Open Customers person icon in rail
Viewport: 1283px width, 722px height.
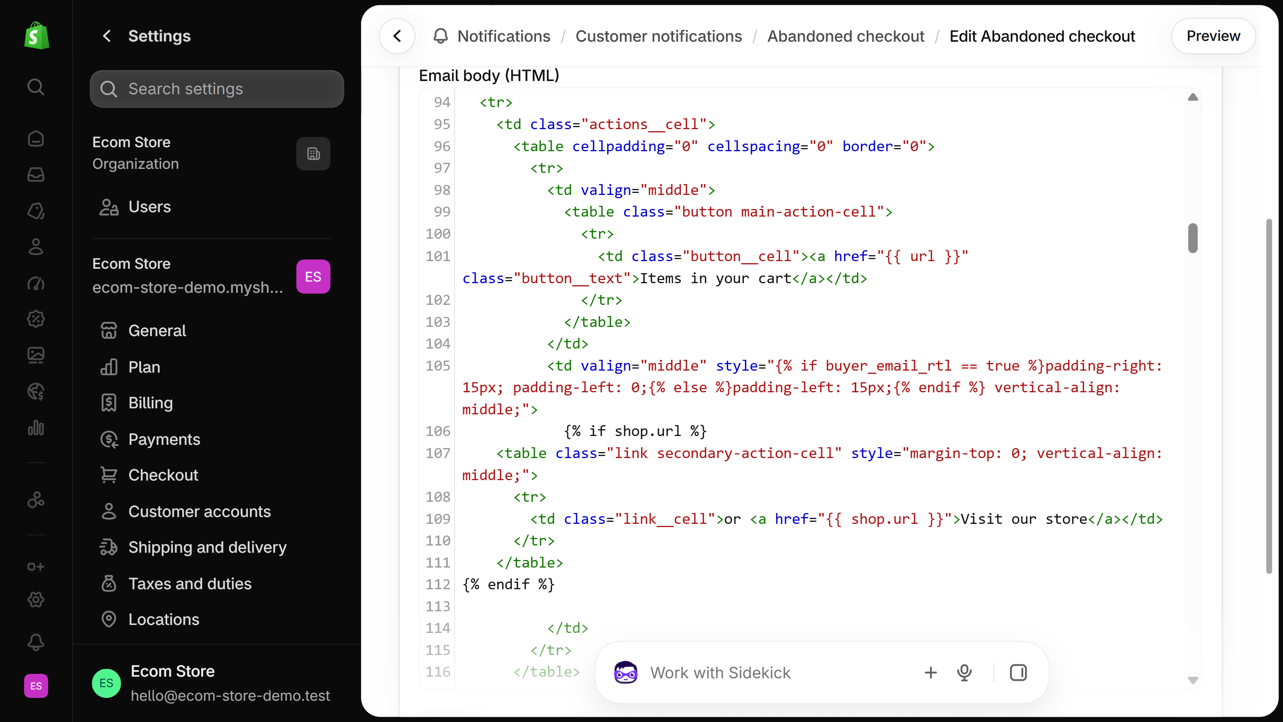point(36,246)
